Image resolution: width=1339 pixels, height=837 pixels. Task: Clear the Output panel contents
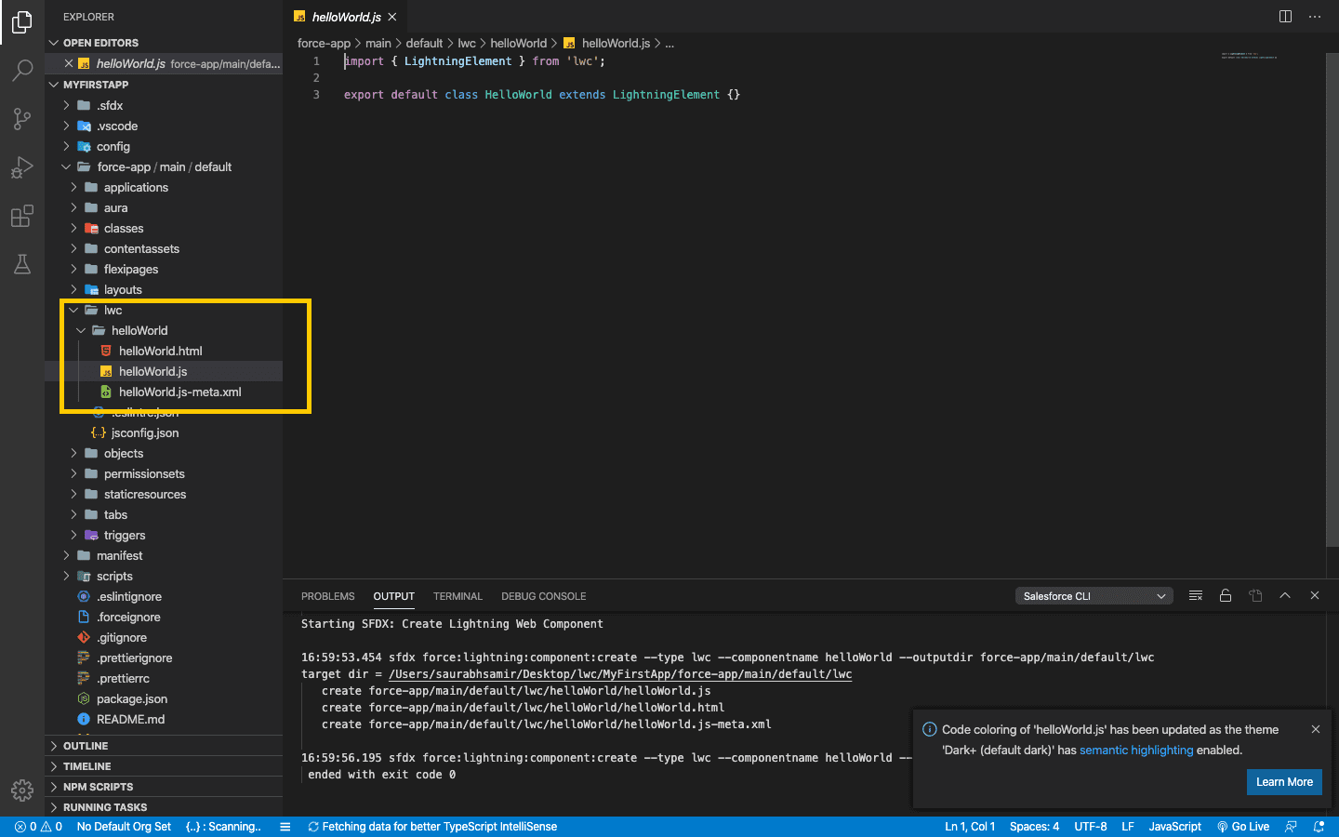tap(1196, 595)
